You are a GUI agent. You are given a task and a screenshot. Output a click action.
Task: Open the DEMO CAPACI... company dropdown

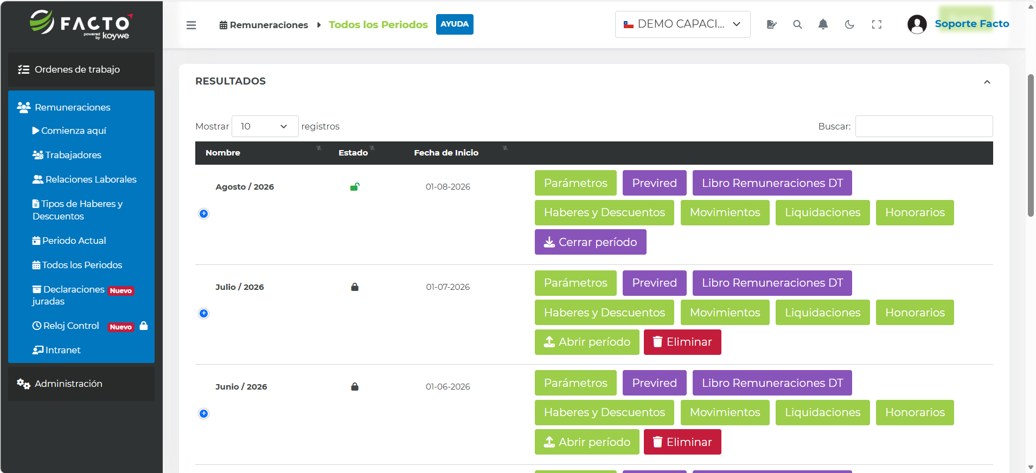tap(682, 24)
